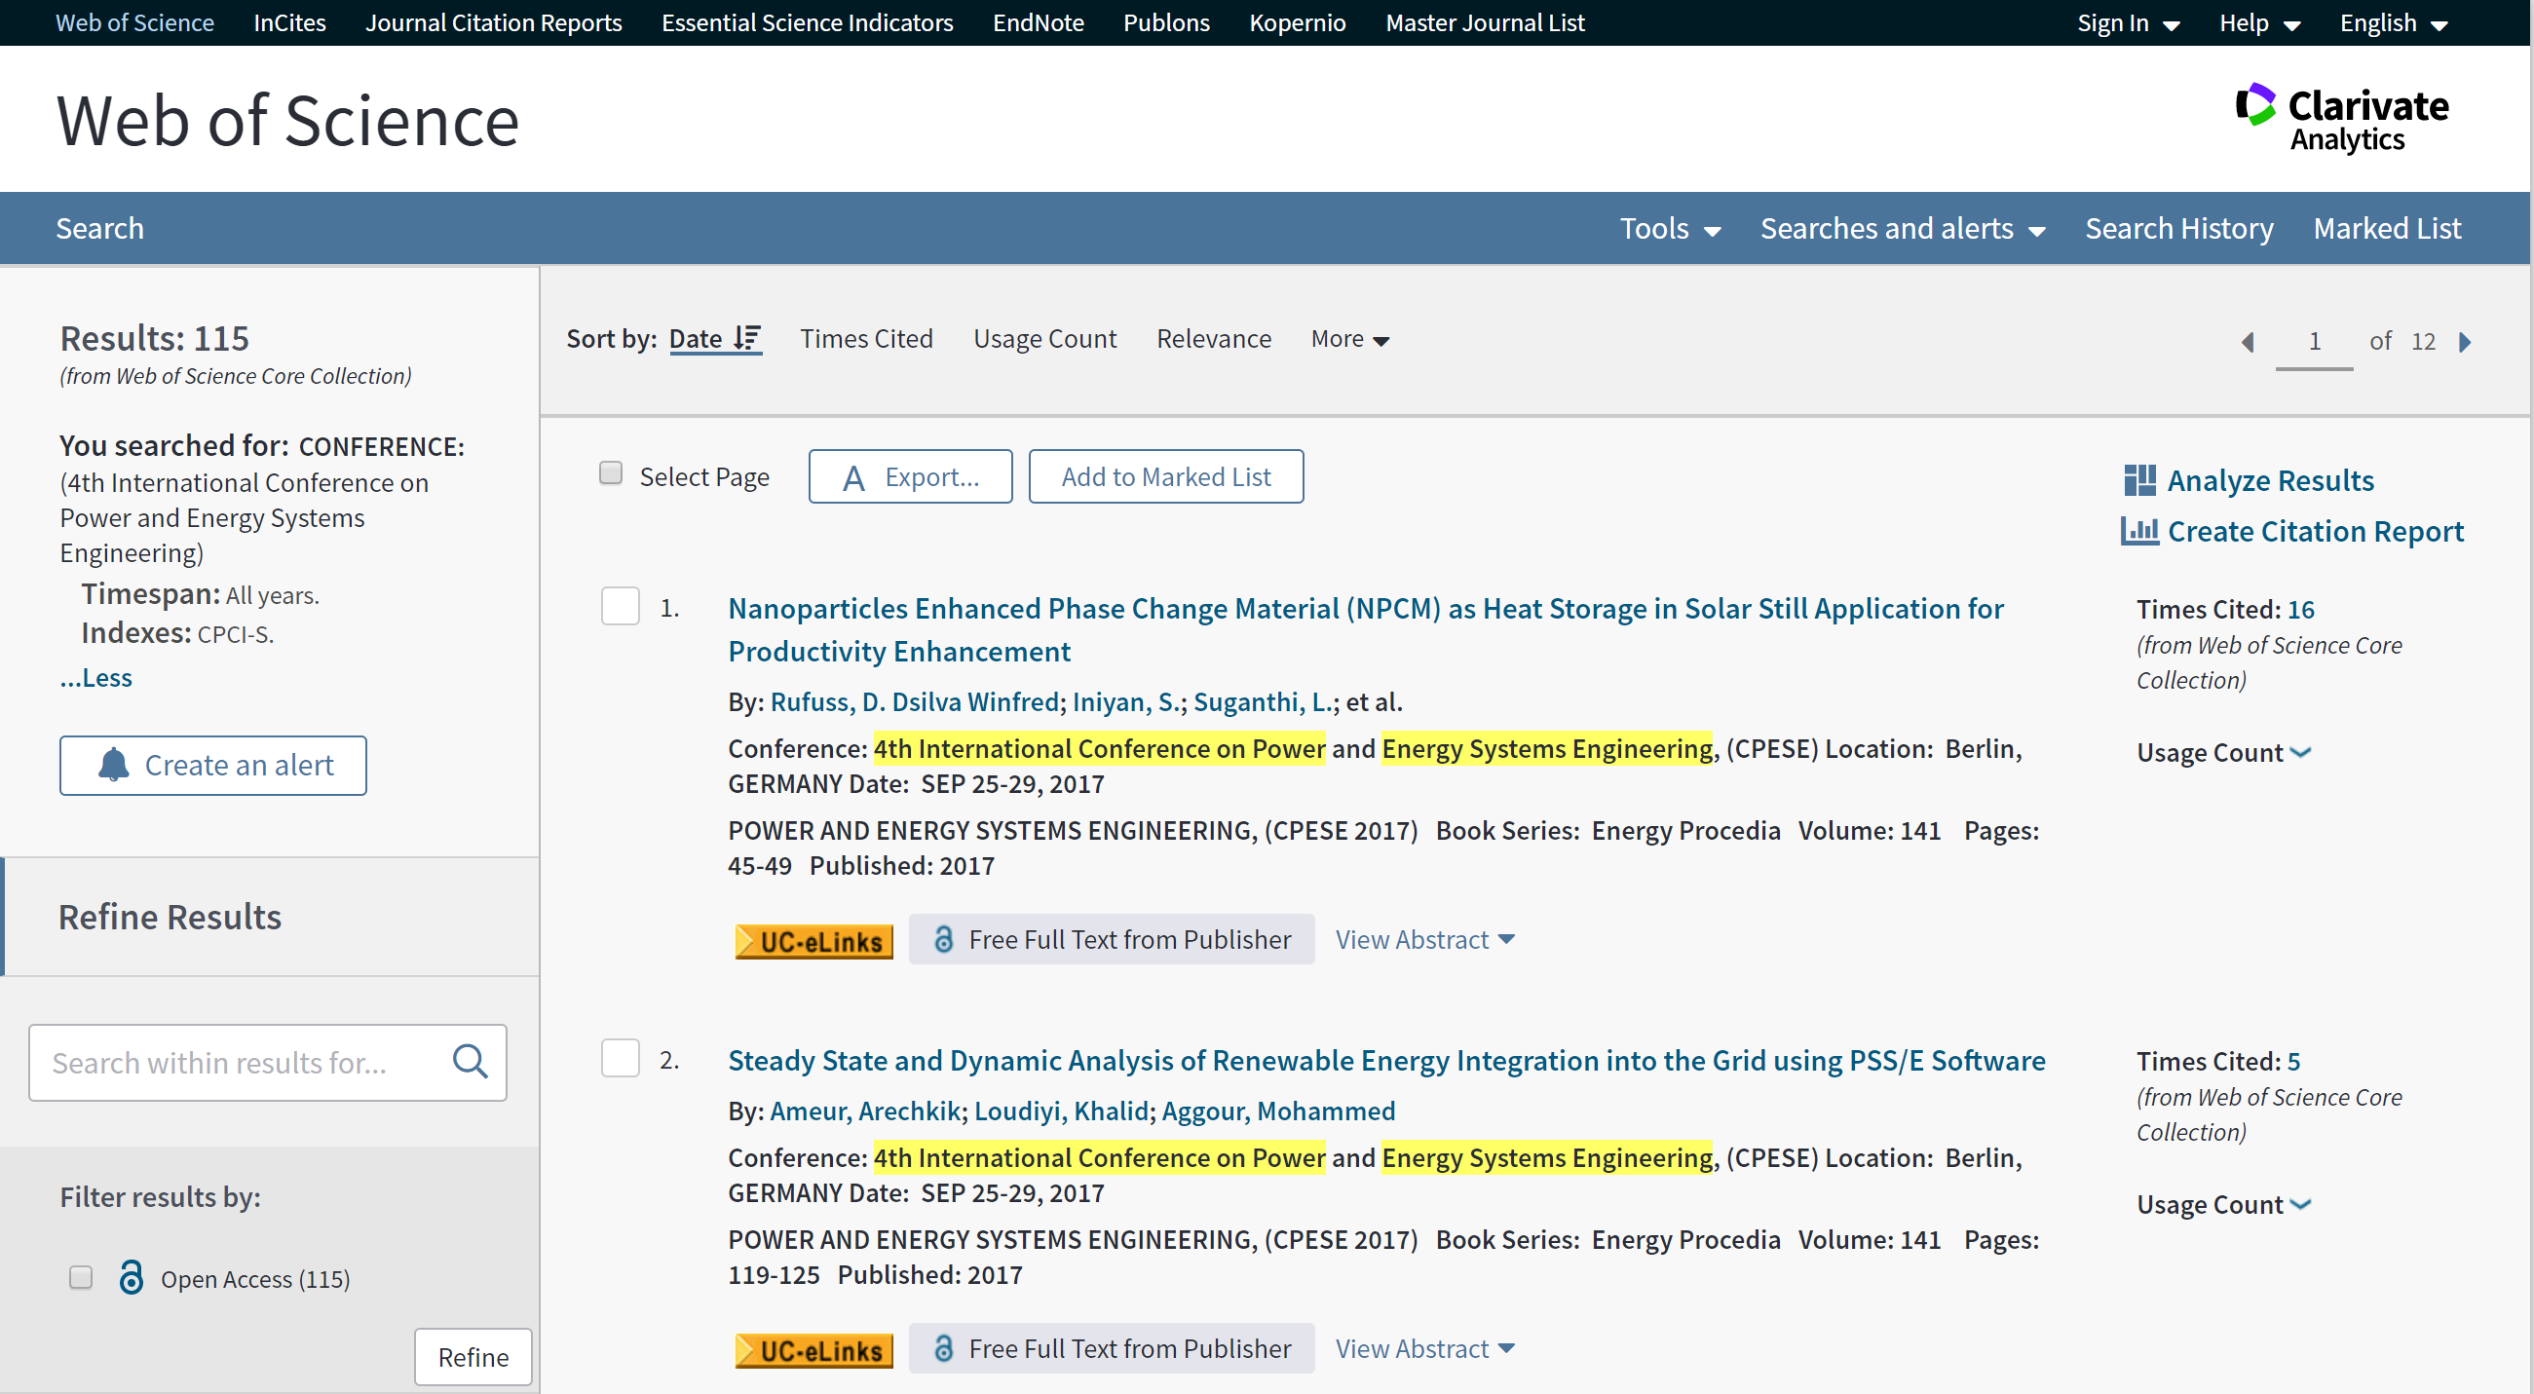Click author Ameur, Arechkik
This screenshot has width=2534, height=1394.
coord(865,1111)
